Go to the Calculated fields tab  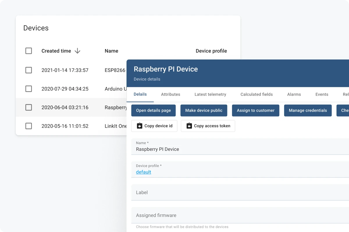click(257, 94)
